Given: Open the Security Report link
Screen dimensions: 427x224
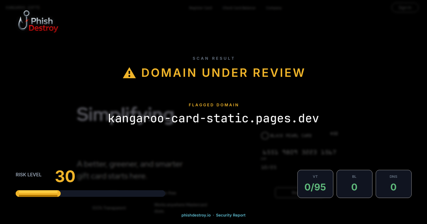Looking at the screenshot, I should [x=231, y=215].
